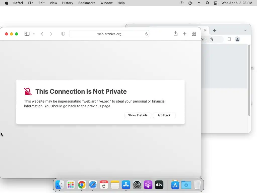Click the Chrome window vertical scrollbar
Image resolution: width=257 pixels, height=193 pixels.
click(x=249, y=80)
